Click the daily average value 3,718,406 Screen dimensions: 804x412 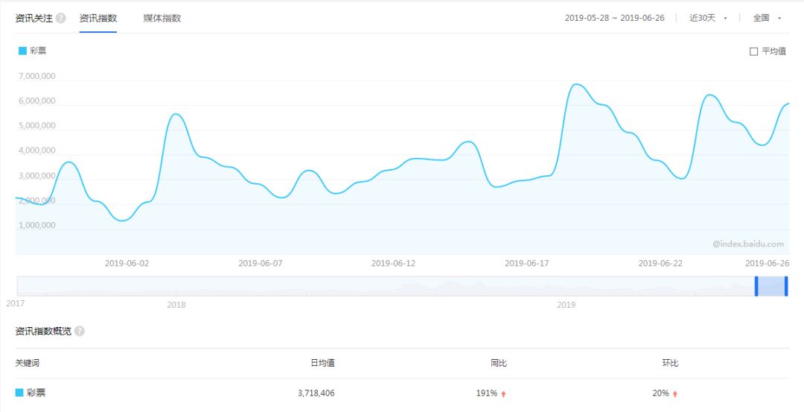(x=316, y=393)
